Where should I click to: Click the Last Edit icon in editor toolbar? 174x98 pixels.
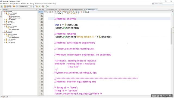tap(50, 12)
